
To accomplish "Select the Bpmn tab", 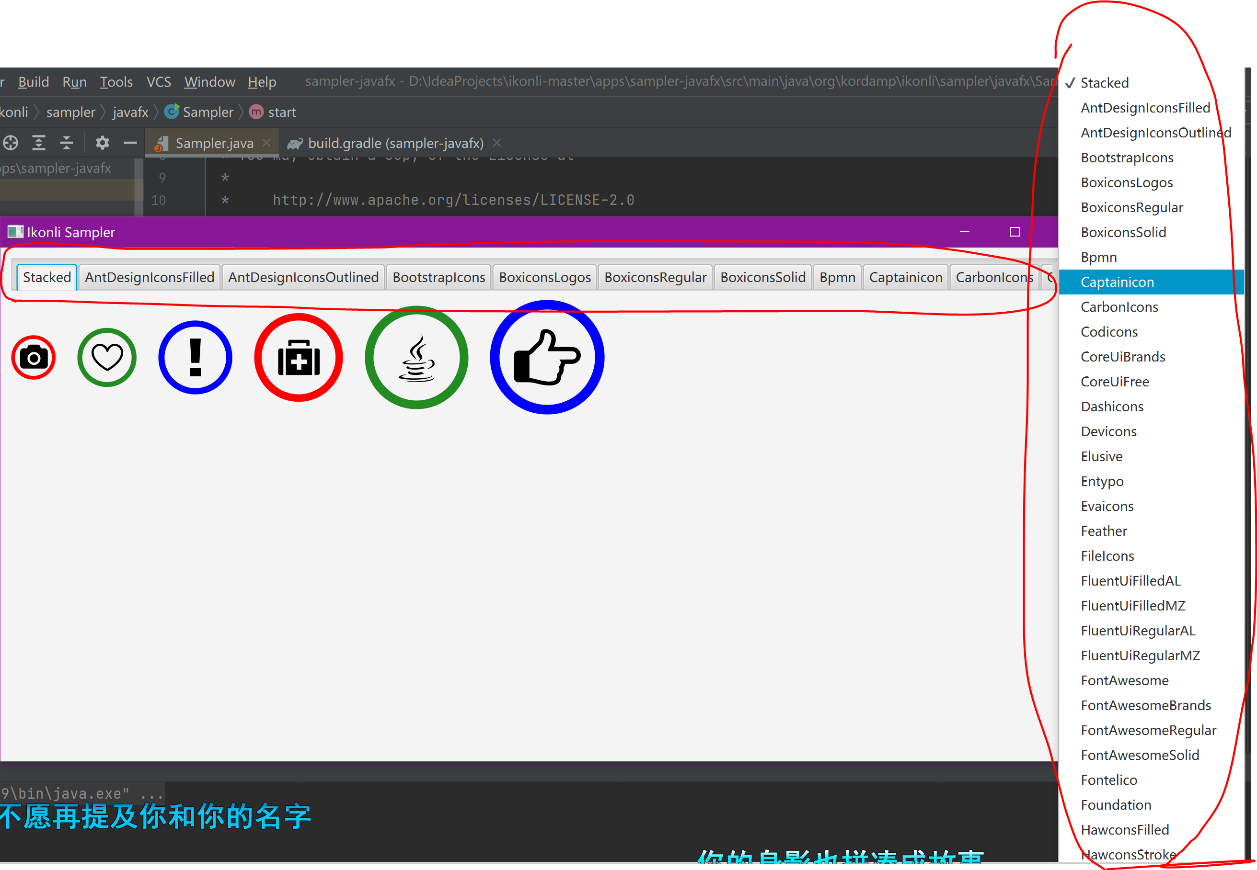I will click(x=837, y=277).
